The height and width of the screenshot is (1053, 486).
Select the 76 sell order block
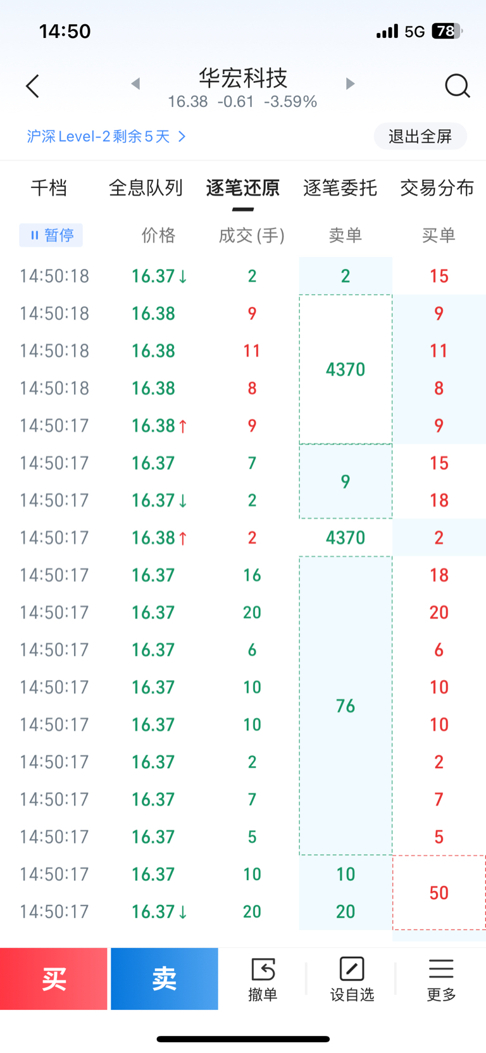point(346,706)
